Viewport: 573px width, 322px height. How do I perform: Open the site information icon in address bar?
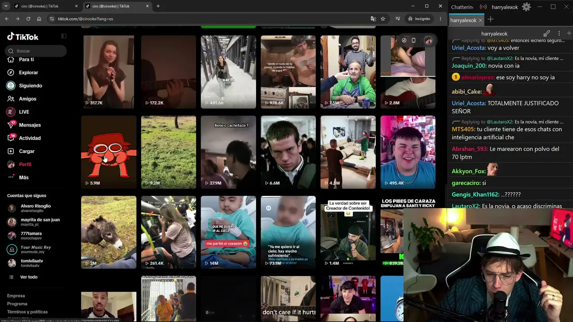click(x=51, y=19)
